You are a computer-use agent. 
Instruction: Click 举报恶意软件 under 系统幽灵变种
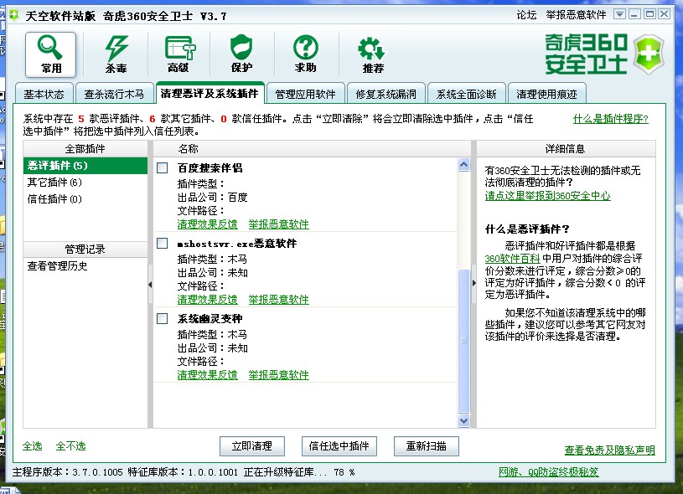pyautogui.click(x=279, y=375)
